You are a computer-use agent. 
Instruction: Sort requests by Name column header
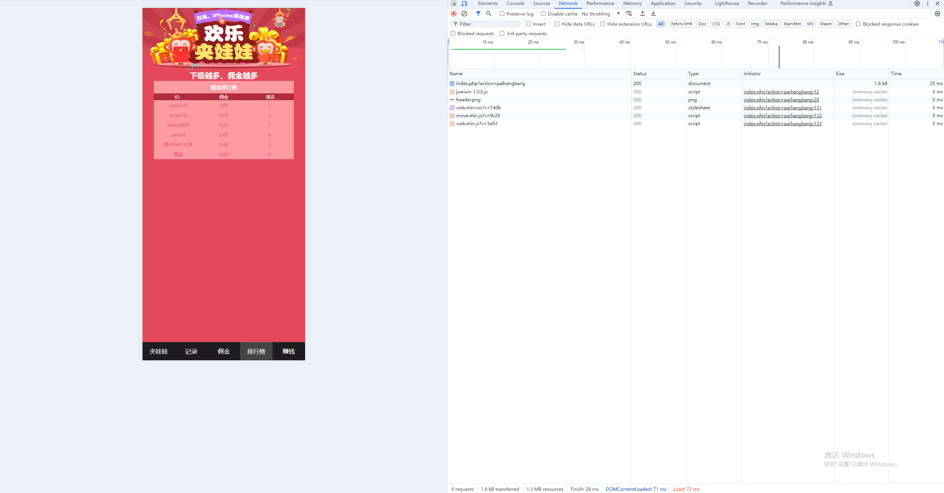(x=539, y=74)
